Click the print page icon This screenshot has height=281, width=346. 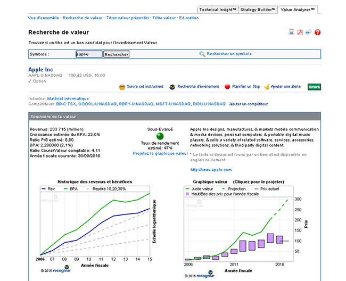click(x=292, y=32)
